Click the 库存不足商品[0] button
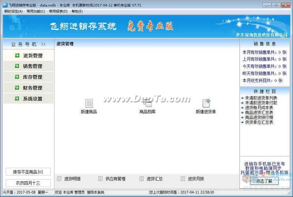The image size is (293, 197). click(x=28, y=172)
